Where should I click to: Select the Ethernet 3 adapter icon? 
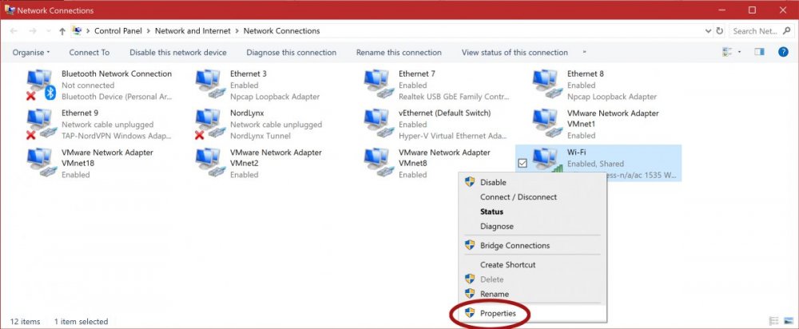click(210, 85)
